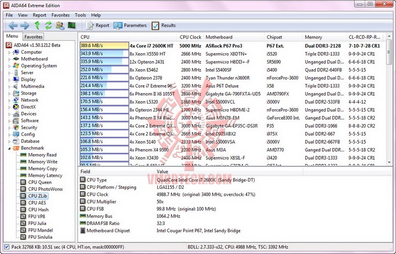Open the Results toolbar button
Viewport: 396px width, 254px height.
164,25
